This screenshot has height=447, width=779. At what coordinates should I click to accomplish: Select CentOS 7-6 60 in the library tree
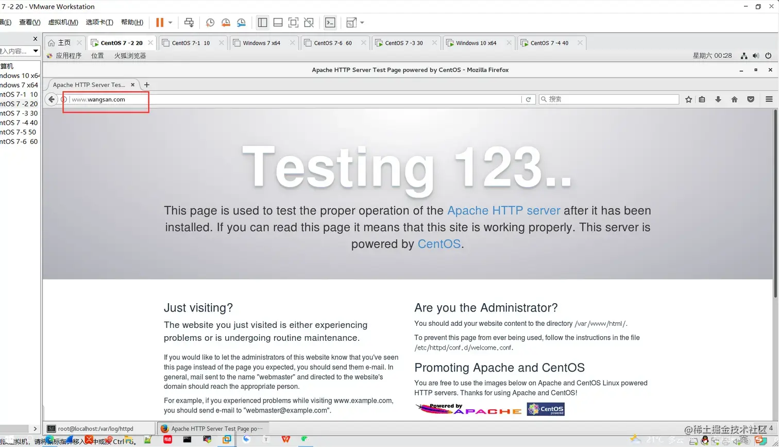[x=19, y=141]
